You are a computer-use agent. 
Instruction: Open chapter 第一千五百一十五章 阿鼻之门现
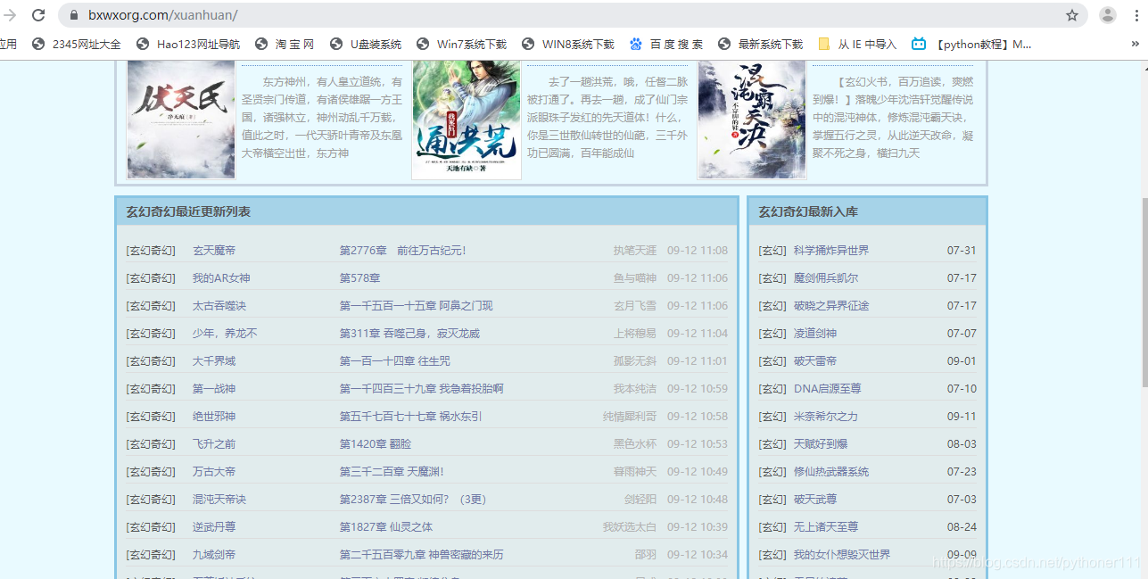416,306
